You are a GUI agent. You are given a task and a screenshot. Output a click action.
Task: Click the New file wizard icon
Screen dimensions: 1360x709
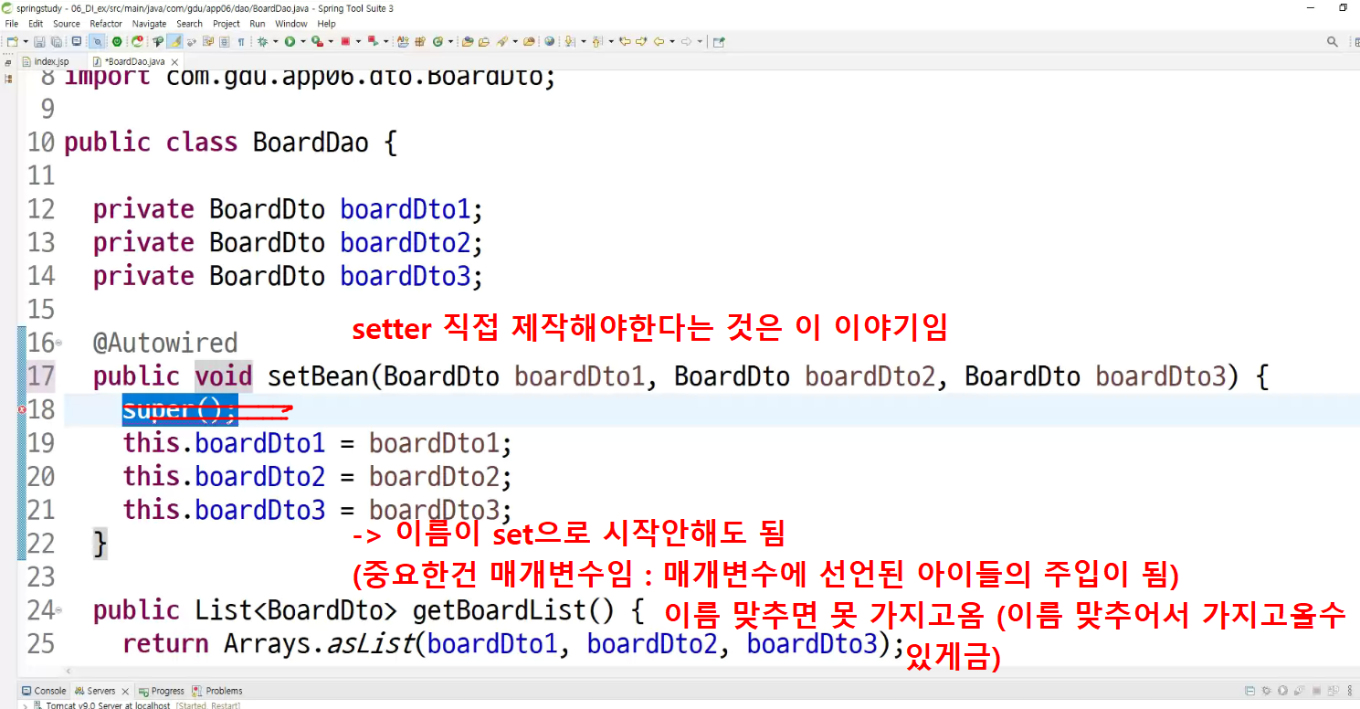point(11,41)
